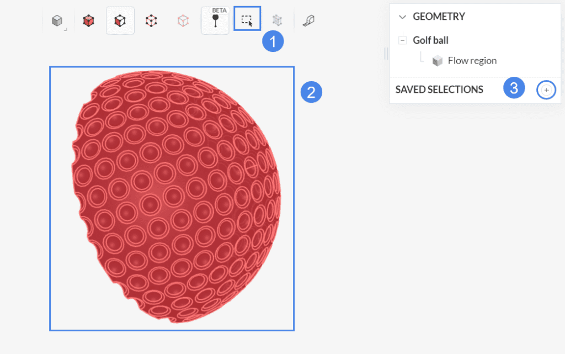Image resolution: width=565 pixels, height=354 pixels.
Task: Select the Flow region item
Action: tap(473, 60)
